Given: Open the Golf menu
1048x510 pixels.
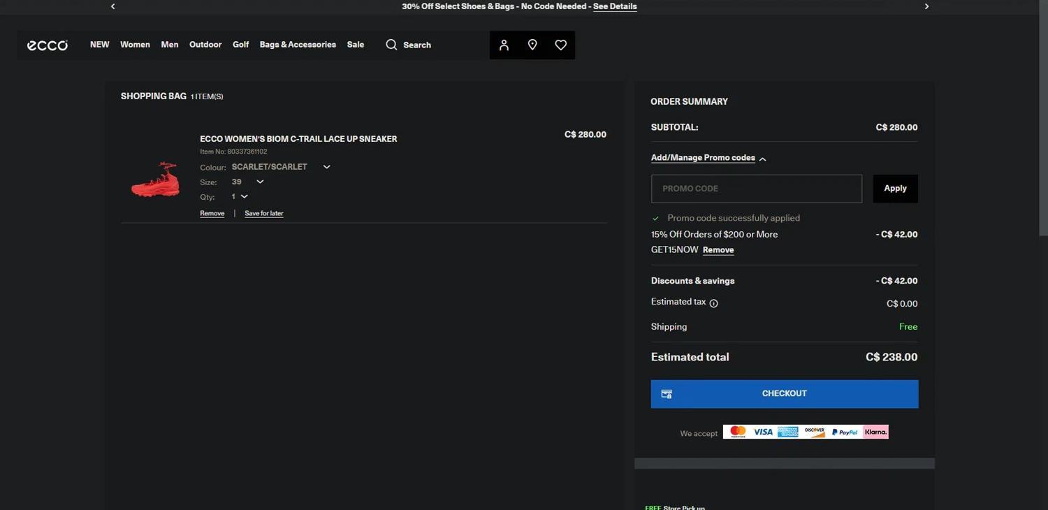Looking at the screenshot, I should point(240,45).
